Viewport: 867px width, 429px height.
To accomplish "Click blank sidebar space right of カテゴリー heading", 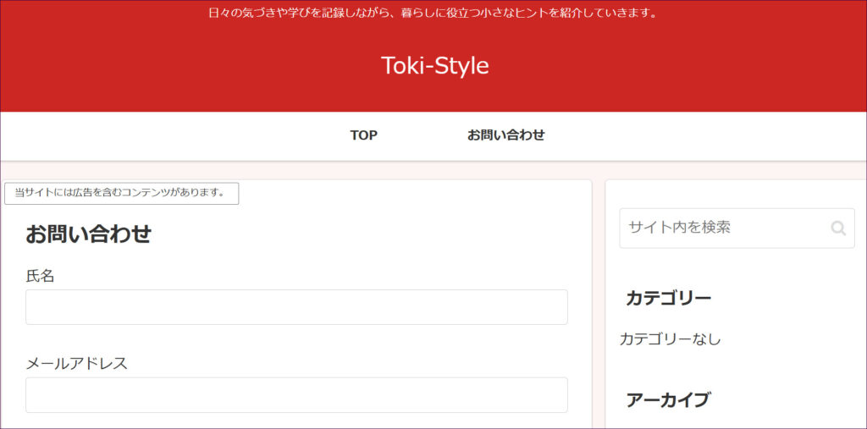I will click(787, 298).
